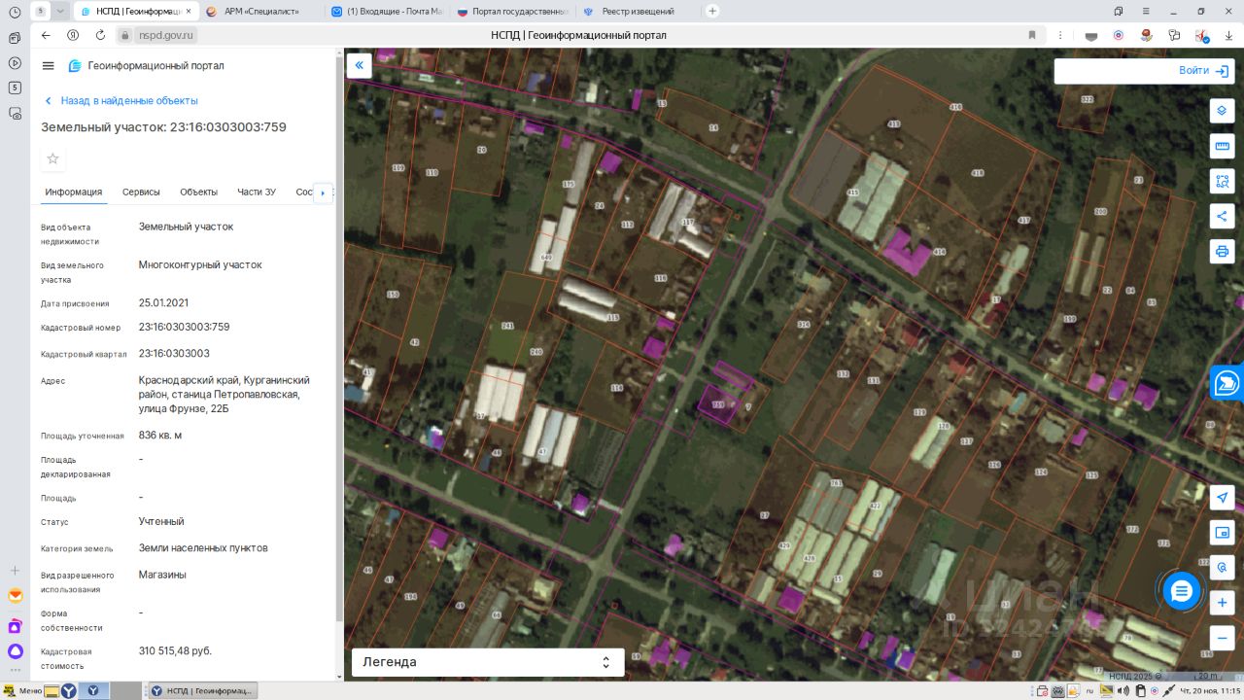Image resolution: width=1244 pixels, height=700 pixels.
Task: Close the НСПД browser tab
Action: pyautogui.click(x=189, y=11)
